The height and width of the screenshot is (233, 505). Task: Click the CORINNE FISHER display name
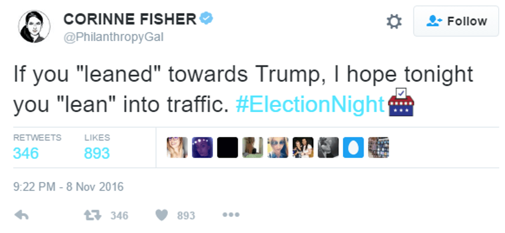tap(129, 20)
